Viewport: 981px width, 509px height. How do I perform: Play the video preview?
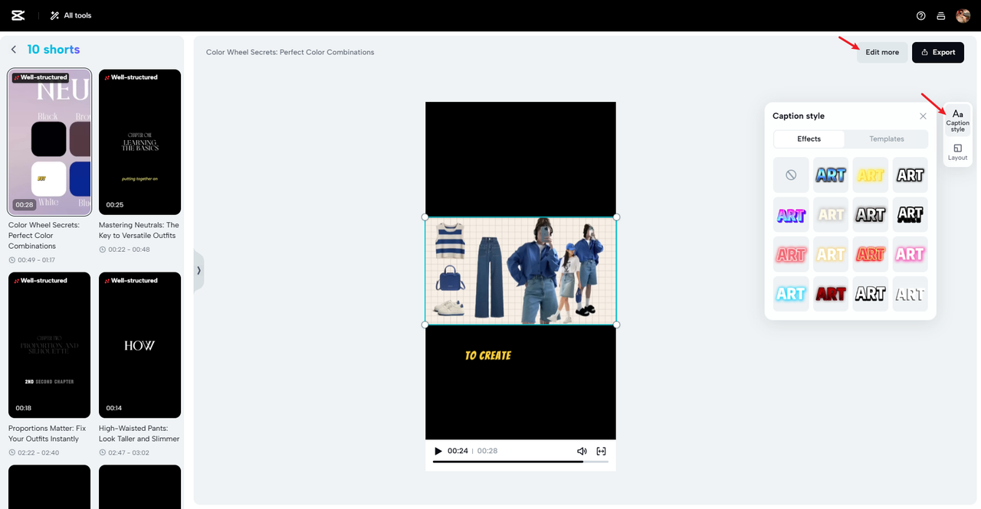pyautogui.click(x=438, y=452)
